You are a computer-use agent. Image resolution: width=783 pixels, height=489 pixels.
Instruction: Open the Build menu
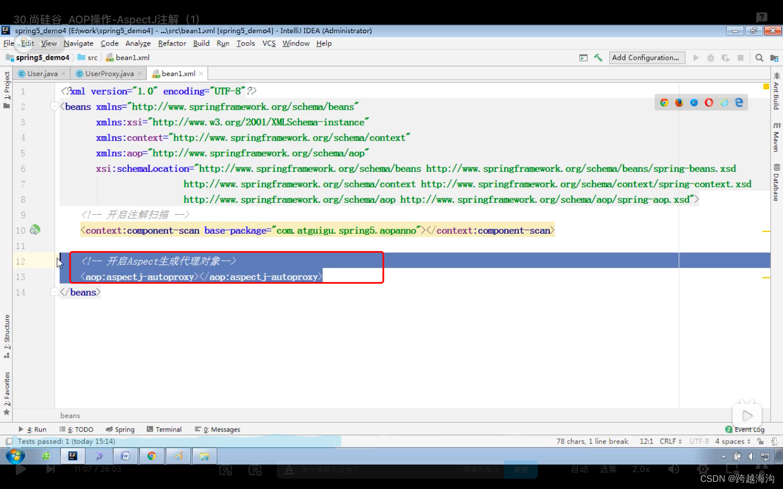(201, 43)
